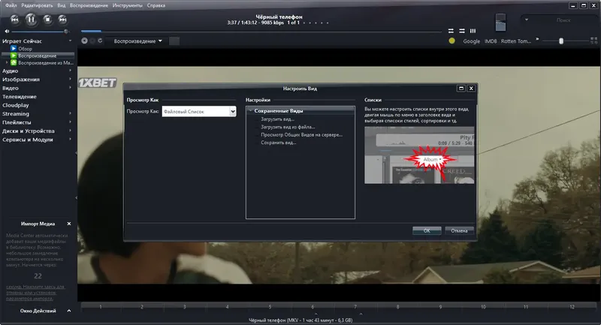This screenshot has width=601, height=325.
Task: Open Просмотр Как combo box
Action: tap(199, 111)
